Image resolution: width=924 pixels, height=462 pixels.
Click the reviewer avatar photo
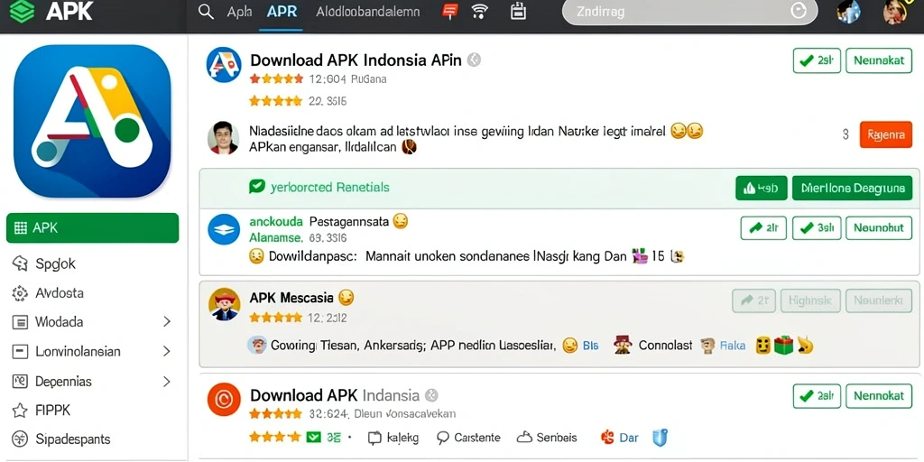point(224,138)
